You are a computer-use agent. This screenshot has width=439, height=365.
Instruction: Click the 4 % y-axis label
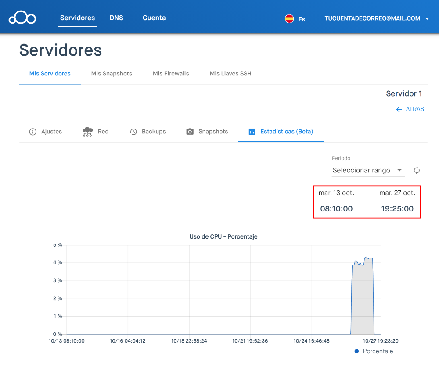(x=58, y=262)
